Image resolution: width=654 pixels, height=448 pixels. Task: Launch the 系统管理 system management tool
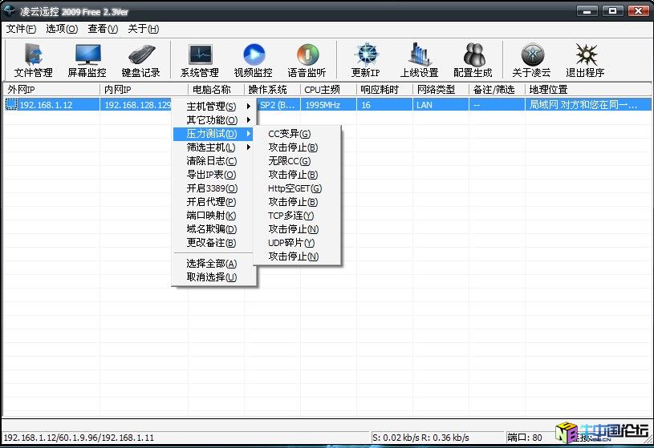pyautogui.click(x=199, y=59)
